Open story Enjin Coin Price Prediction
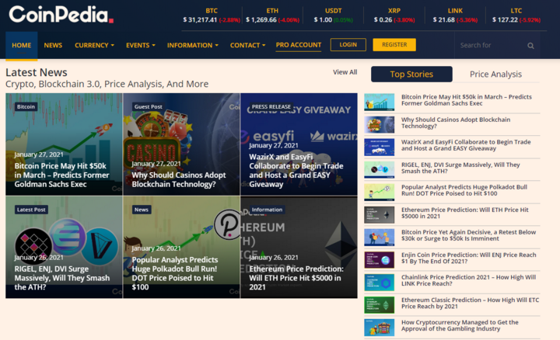 pyautogui.click(x=468, y=258)
